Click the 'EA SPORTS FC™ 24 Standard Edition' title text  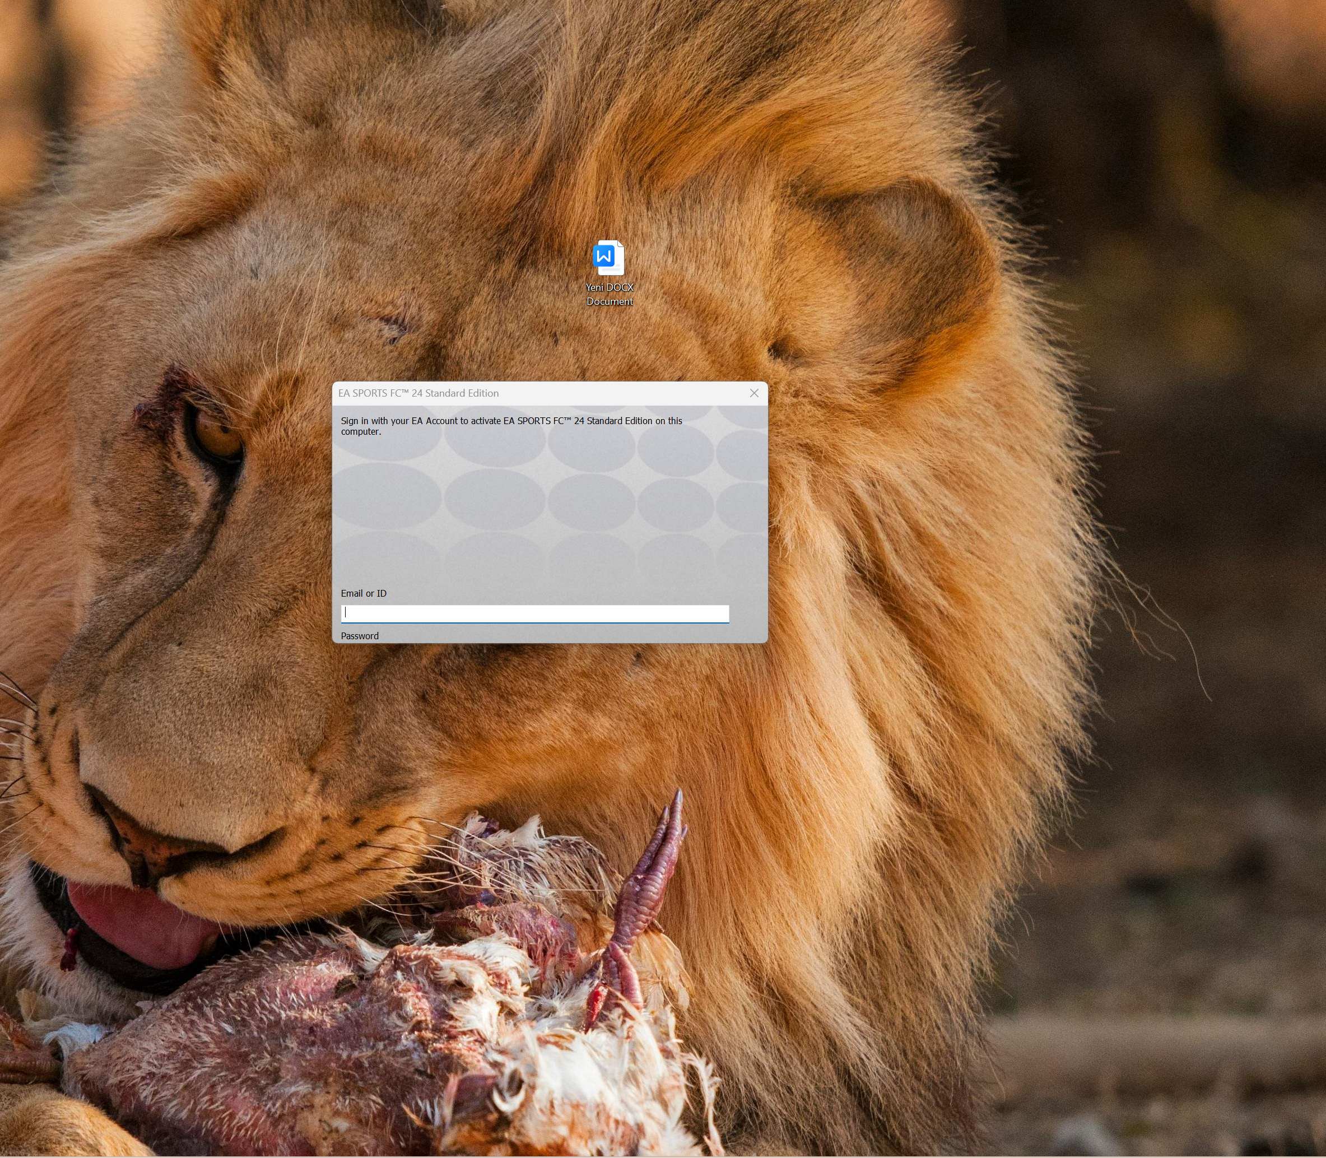418,393
